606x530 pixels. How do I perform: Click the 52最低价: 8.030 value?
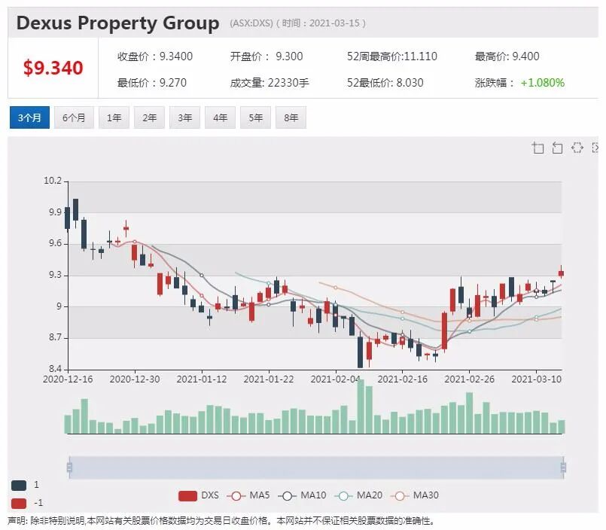(x=385, y=83)
